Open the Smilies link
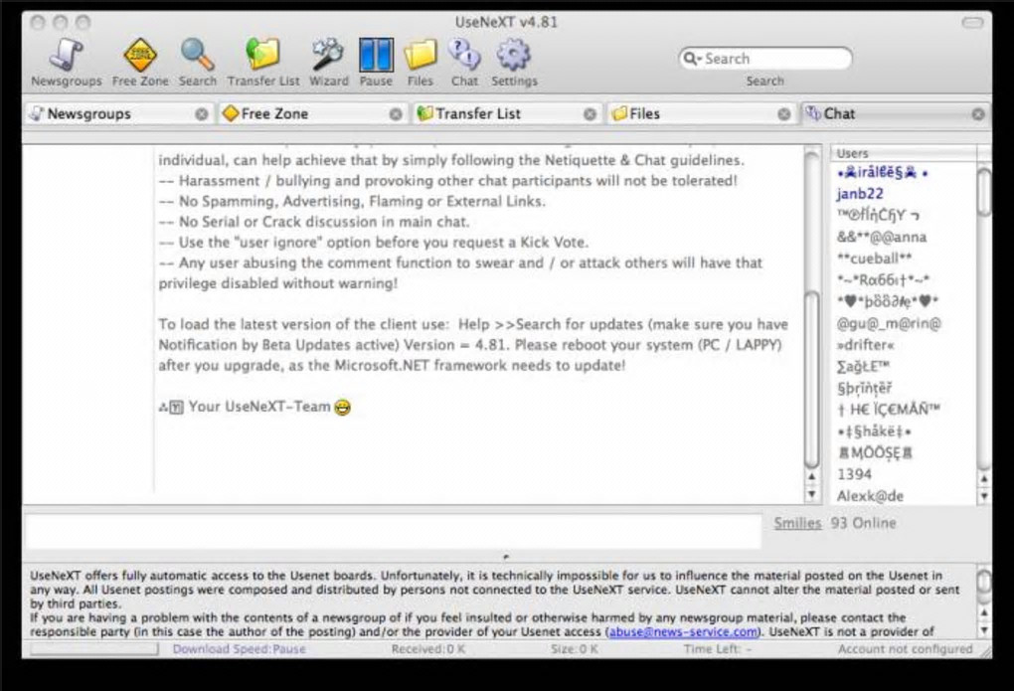The height and width of the screenshot is (691, 1014). [x=797, y=523]
